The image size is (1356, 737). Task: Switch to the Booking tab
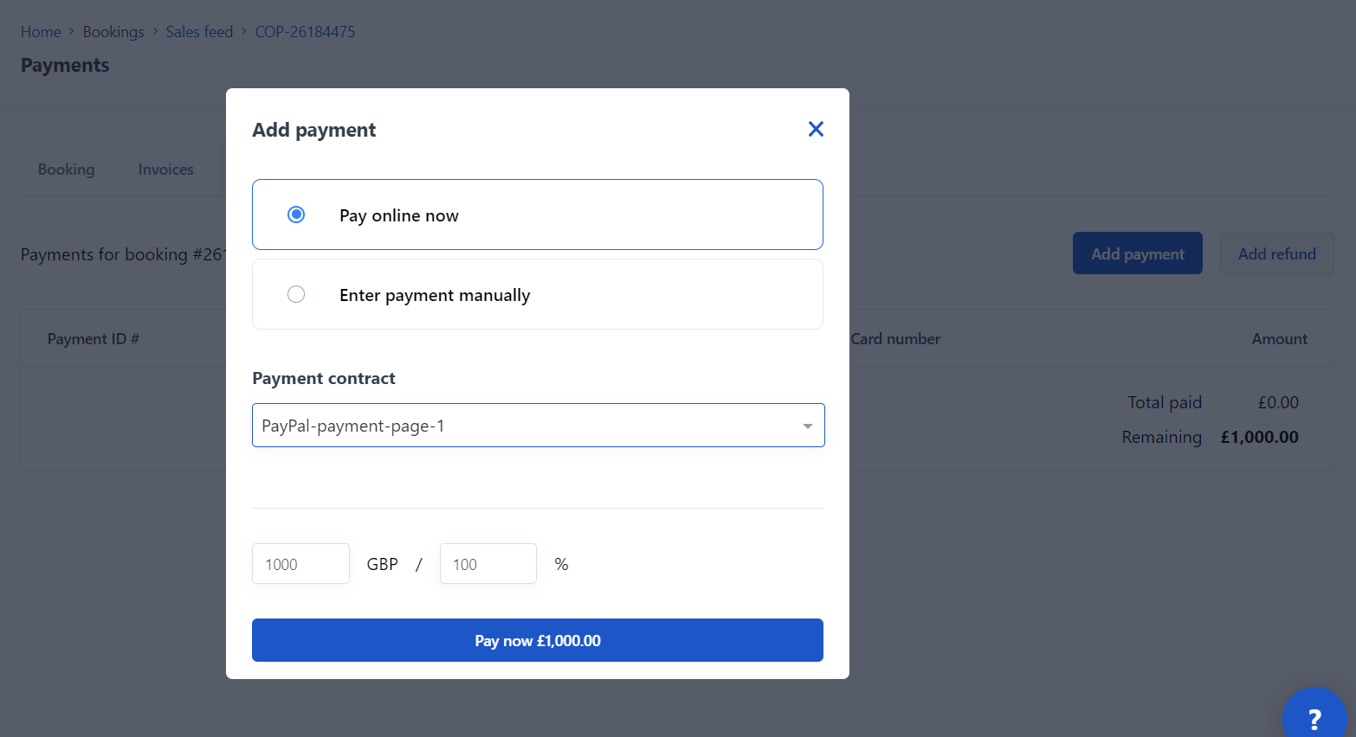tap(67, 170)
